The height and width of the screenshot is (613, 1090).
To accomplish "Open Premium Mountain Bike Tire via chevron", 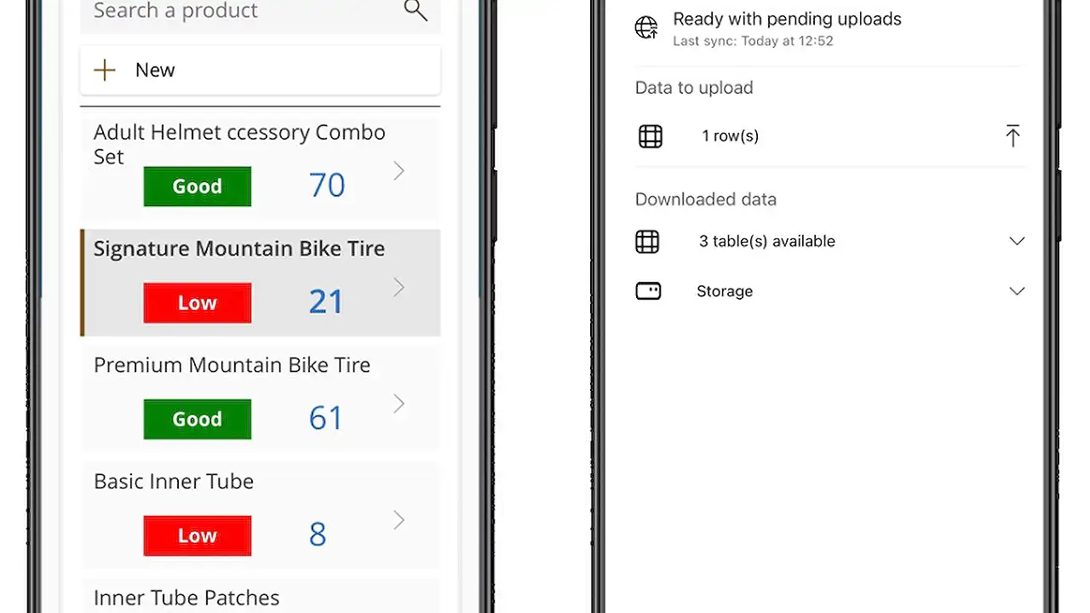I will [x=399, y=404].
